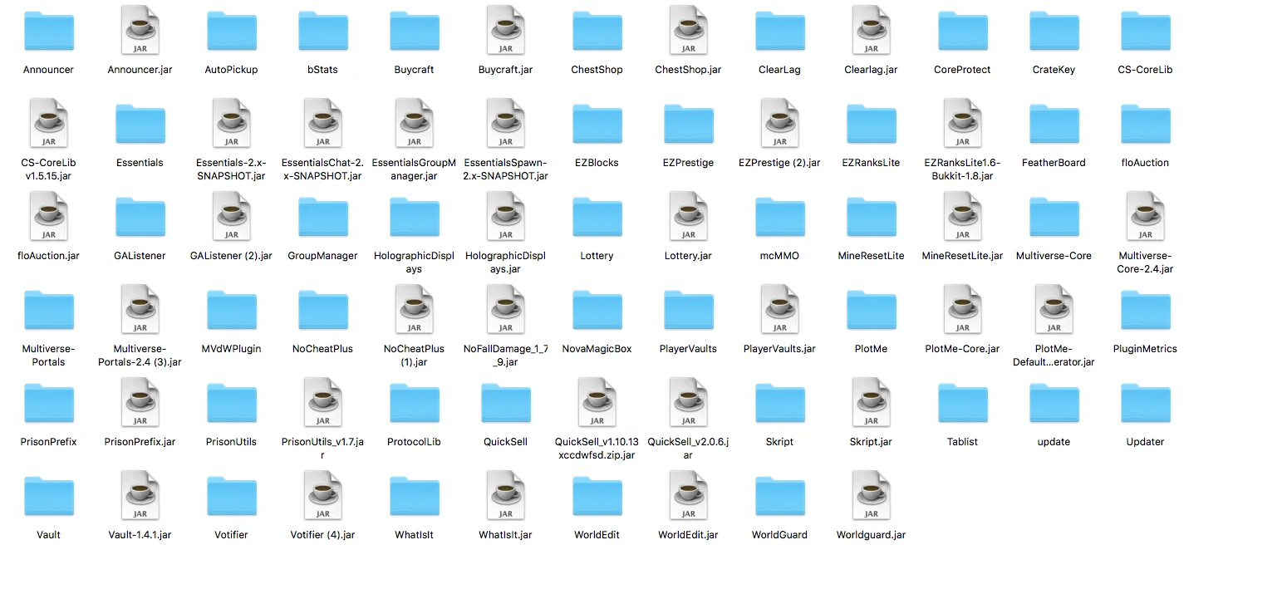Click the 'Essentials-2.x-SNAPSHOT.jar' file name
1287x594 pixels.
(x=231, y=169)
